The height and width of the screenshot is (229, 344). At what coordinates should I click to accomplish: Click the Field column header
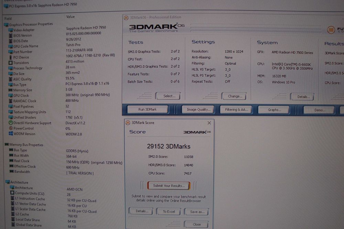(8, 19)
